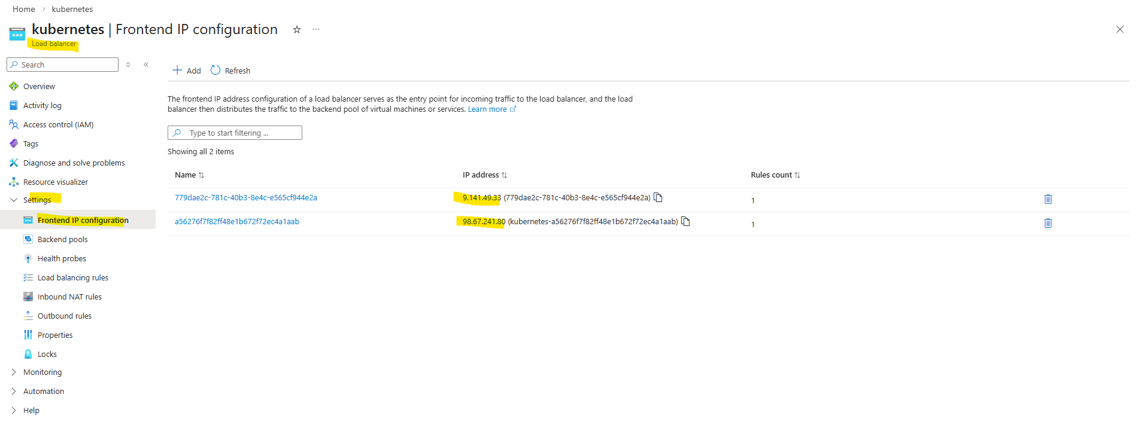The width and height of the screenshot is (1138, 440).
Task: Navigate to Home breadcrumb
Action: [x=24, y=9]
